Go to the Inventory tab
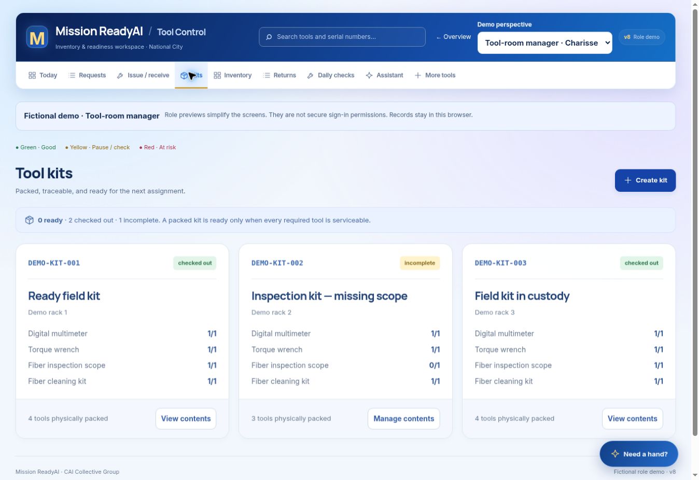The width and height of the screenshot is (699, 480). pyautogui.click(x=233, y=75)
